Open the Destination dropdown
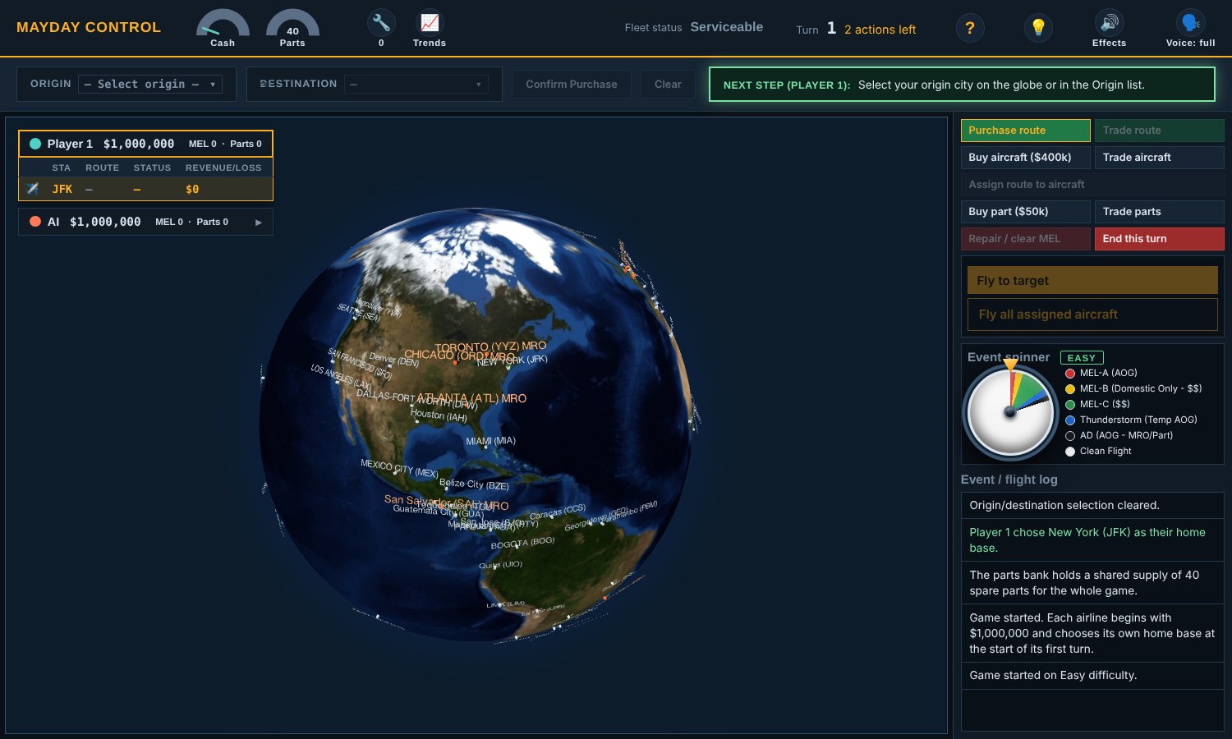 (416, 84)
